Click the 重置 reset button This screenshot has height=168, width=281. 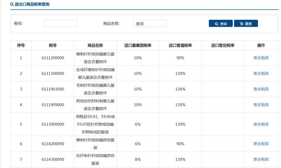click(246, 23)
